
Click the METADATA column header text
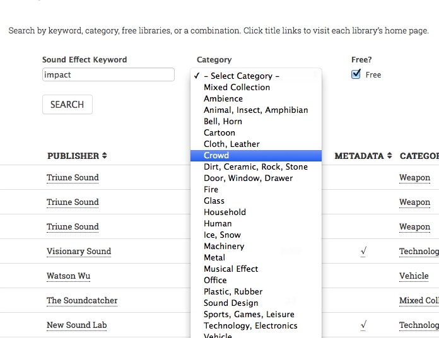(359, 156)
